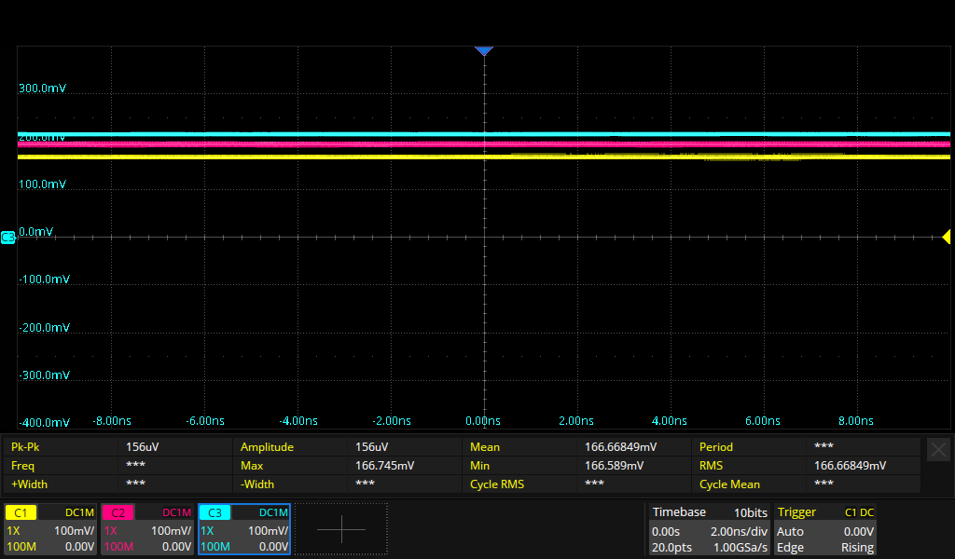
Task: Click the yellow C1 waveform trace
Action: (280, 157)
